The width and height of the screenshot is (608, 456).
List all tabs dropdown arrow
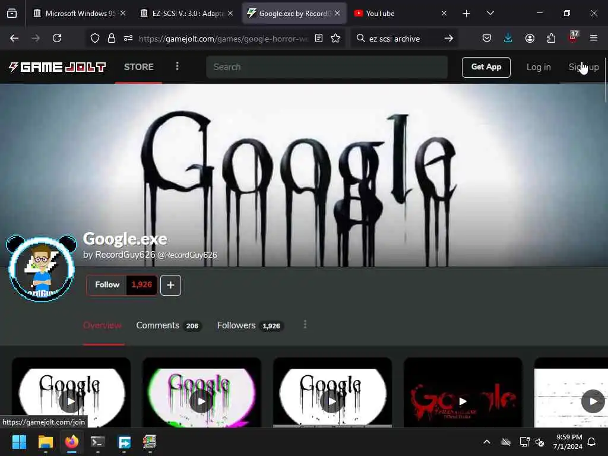click(x=490, y=14)
